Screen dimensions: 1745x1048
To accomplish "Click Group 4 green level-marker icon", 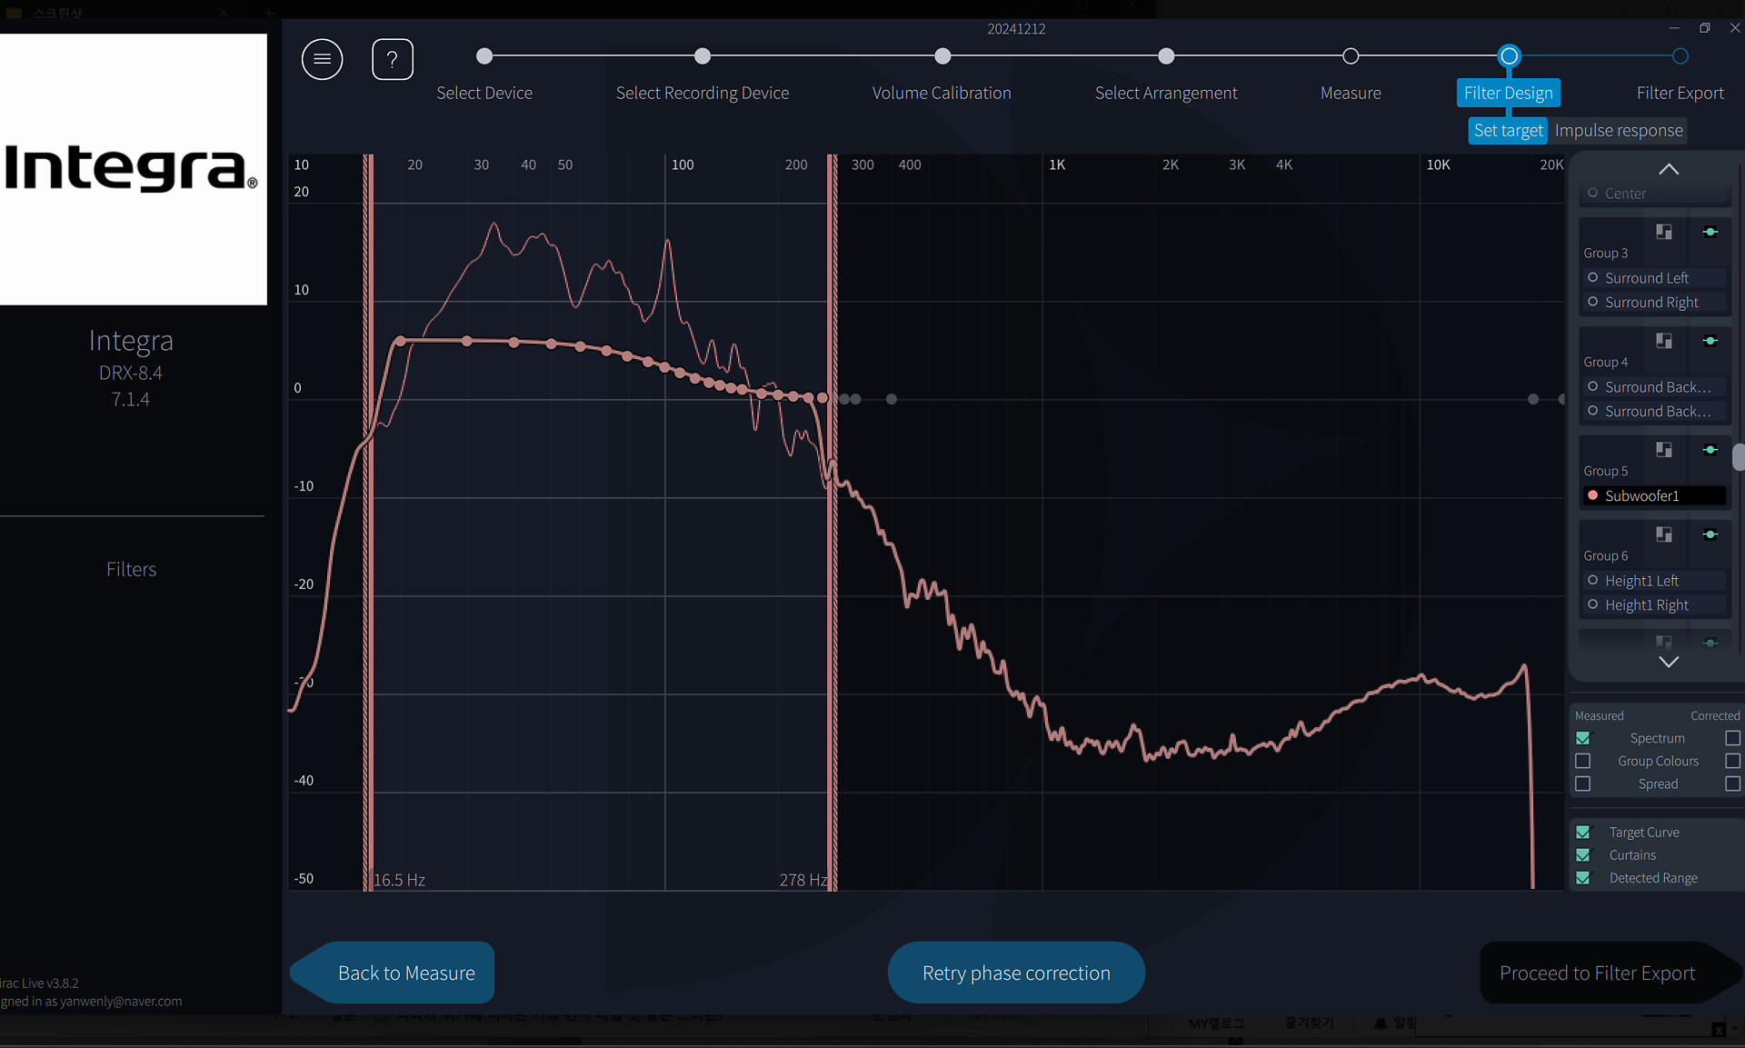I will click(x=1710, y=341).
